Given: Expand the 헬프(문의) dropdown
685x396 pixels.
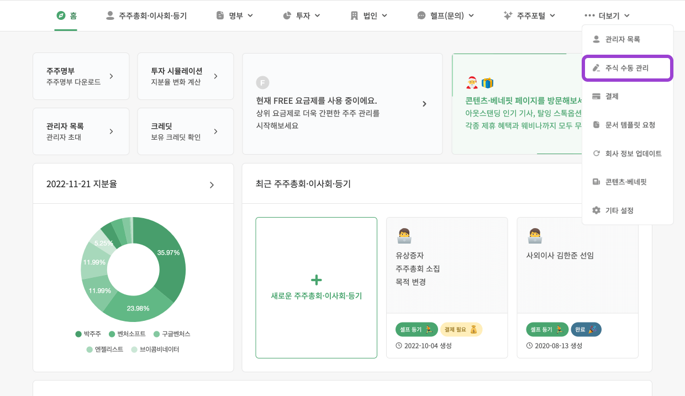Looking at the screenshot, I should (x=446, y=15).
